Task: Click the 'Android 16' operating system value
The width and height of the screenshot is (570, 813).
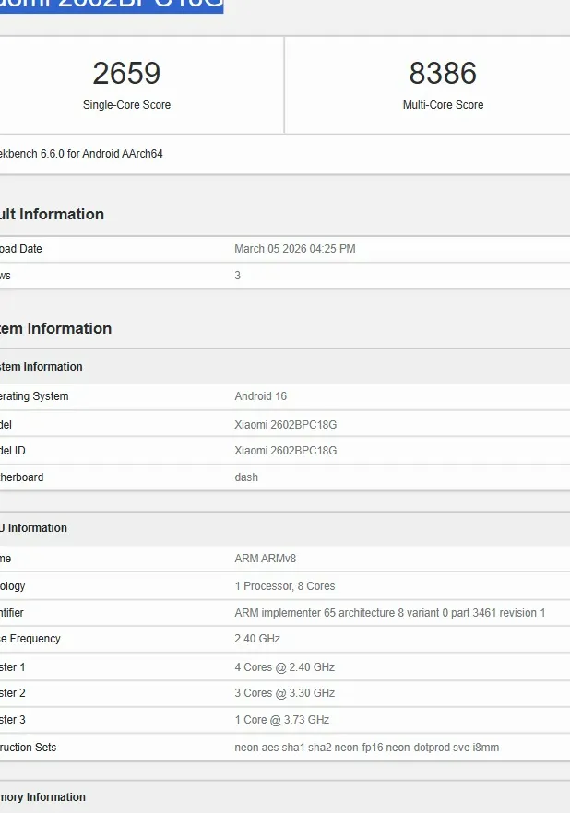Action: 260,396
